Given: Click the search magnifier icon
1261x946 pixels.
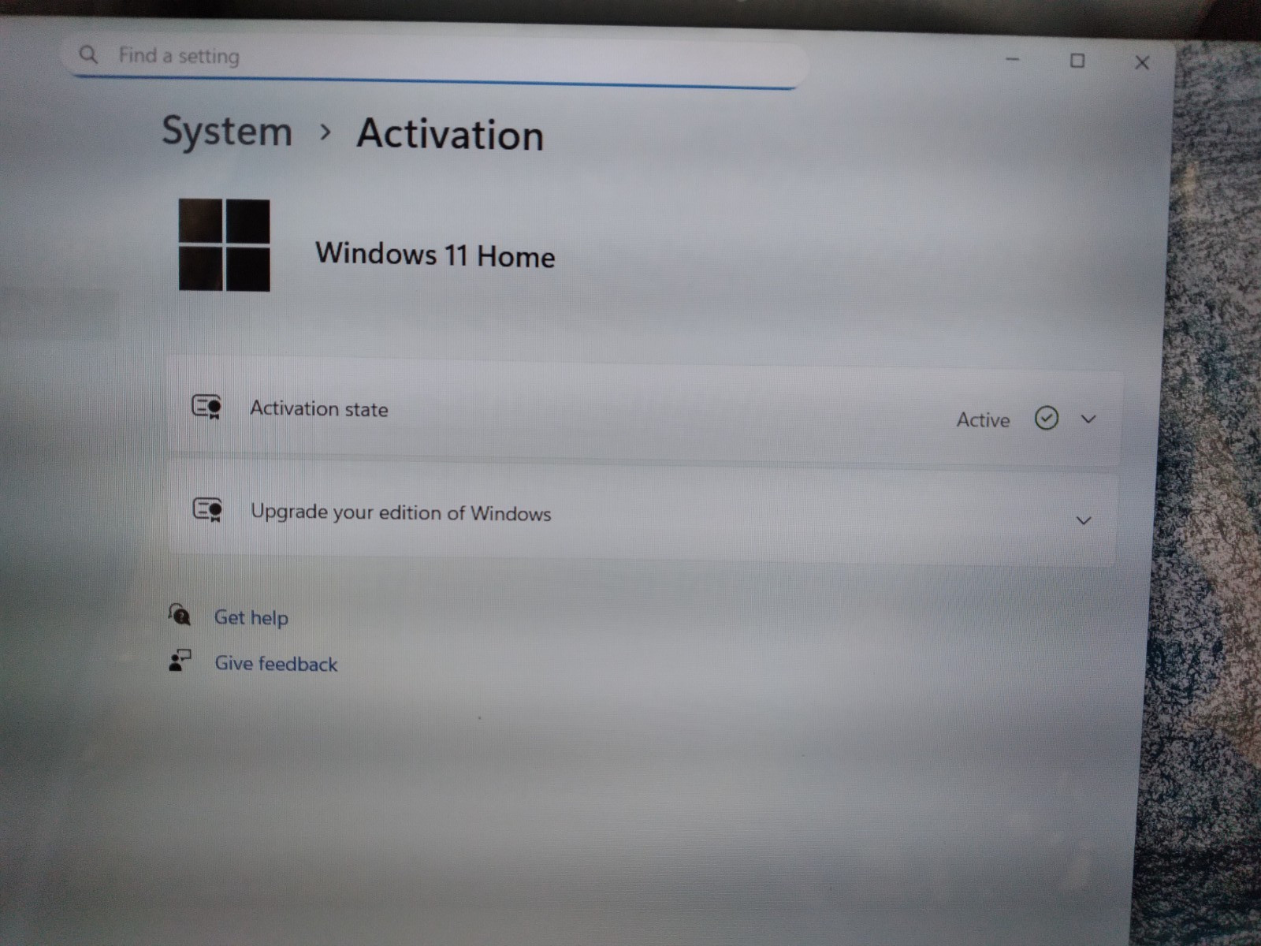Looking at the screenshot, I should (88, 54).
